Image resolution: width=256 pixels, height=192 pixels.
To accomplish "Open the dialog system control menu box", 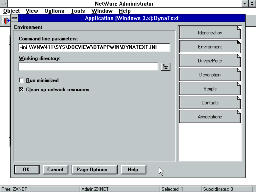I will [x=14, y=18].
